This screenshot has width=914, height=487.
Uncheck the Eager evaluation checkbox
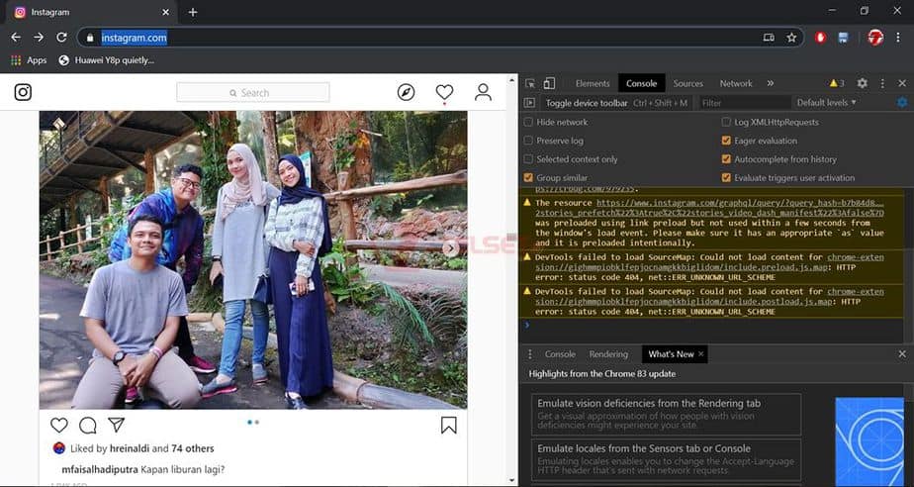[x=727, y=141]
